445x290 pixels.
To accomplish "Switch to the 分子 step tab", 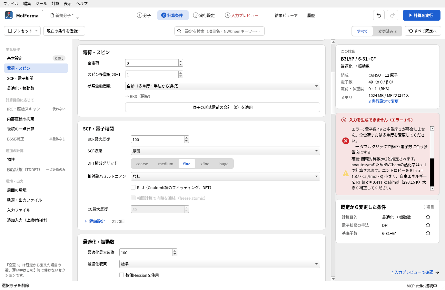I will (144, 15).
